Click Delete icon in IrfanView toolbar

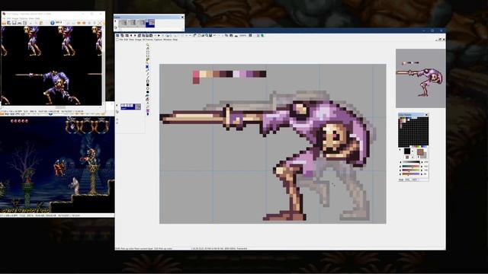[x=25, y=23]
